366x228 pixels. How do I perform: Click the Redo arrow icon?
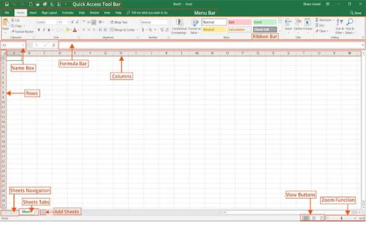click(22, 4)
